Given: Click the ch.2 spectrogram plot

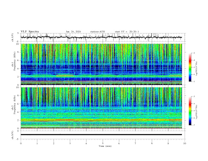Looking at the screenshot, I should click(x=101, y=108).
